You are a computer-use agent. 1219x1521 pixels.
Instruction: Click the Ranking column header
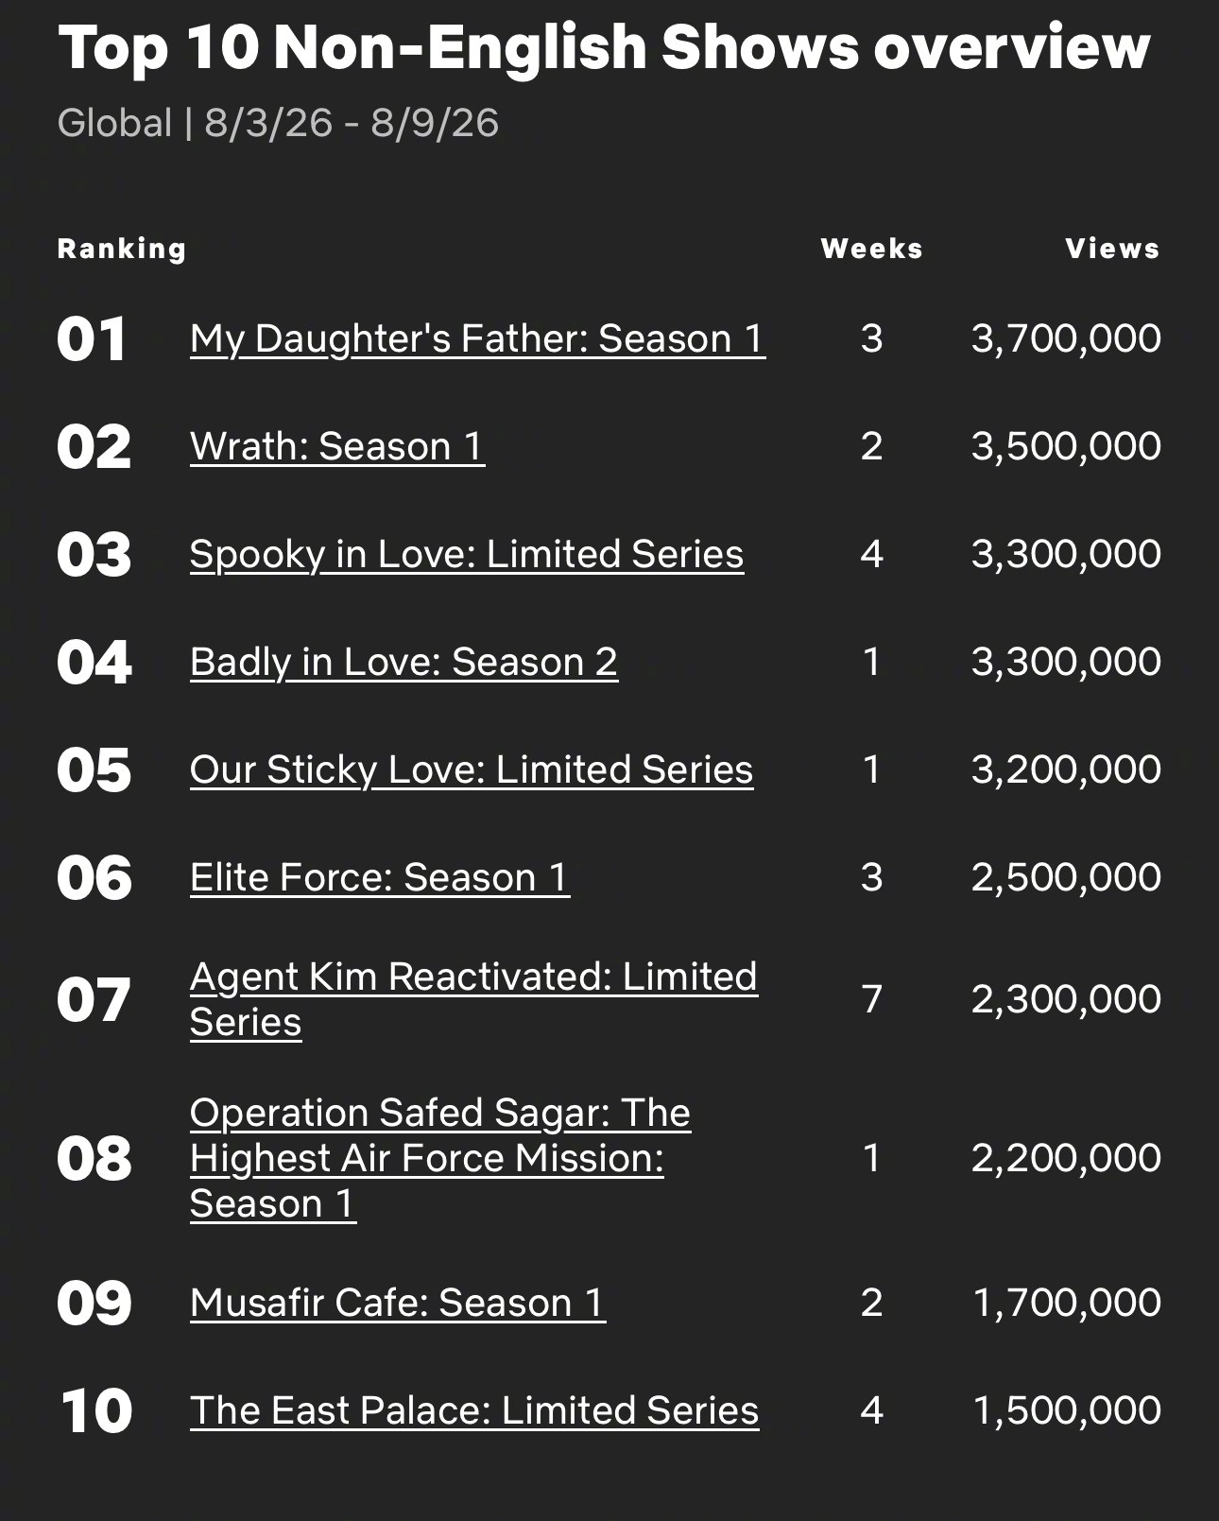(122, 249)
